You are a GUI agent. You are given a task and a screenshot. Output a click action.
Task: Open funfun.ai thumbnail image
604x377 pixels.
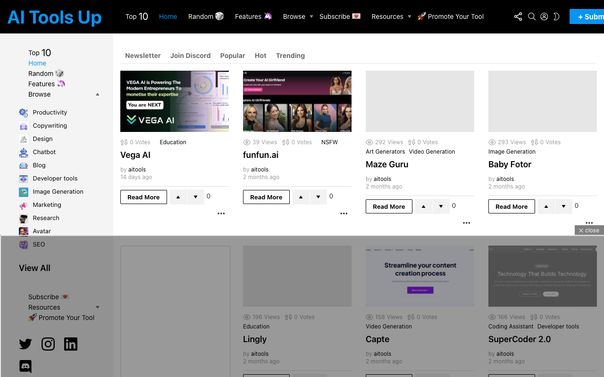[297, 101]
